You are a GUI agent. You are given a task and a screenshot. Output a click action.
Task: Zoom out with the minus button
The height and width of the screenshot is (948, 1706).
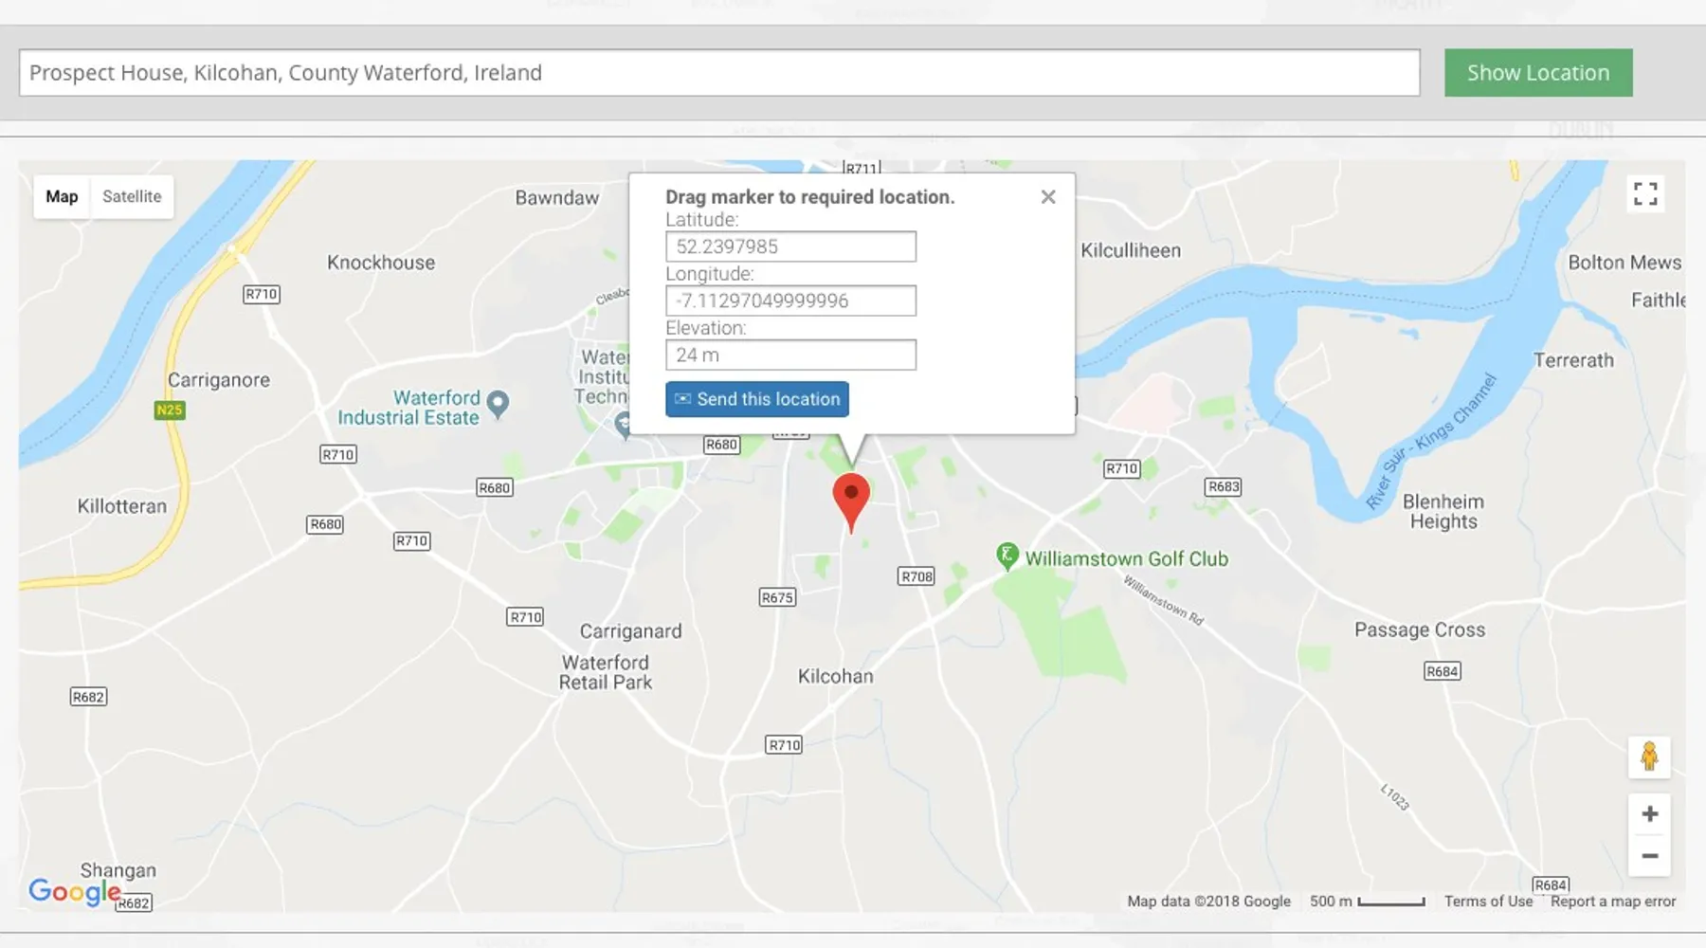(1649, 855)
